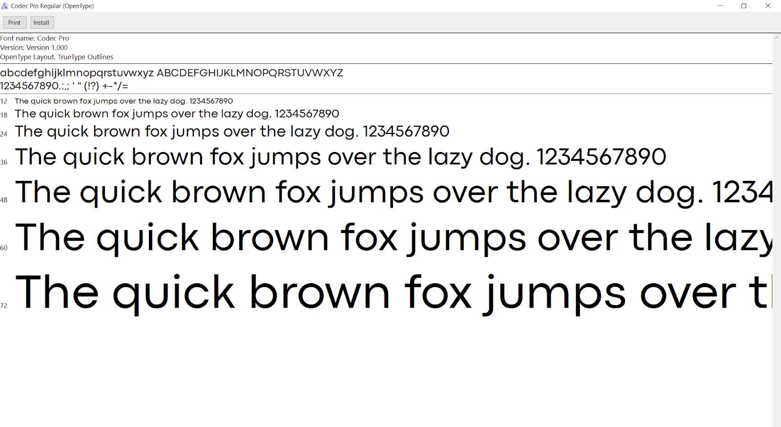Close the Codec Pro font viewer
The image size is (781, 427).
(x=768, y=6)
